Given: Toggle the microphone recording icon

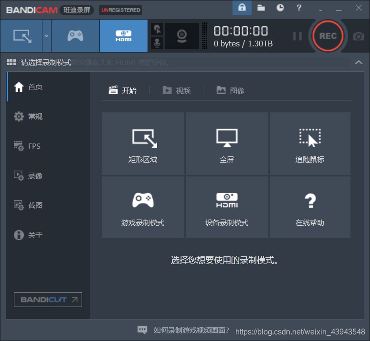Looking at the screenshot, I should click(x=157, y=43).
